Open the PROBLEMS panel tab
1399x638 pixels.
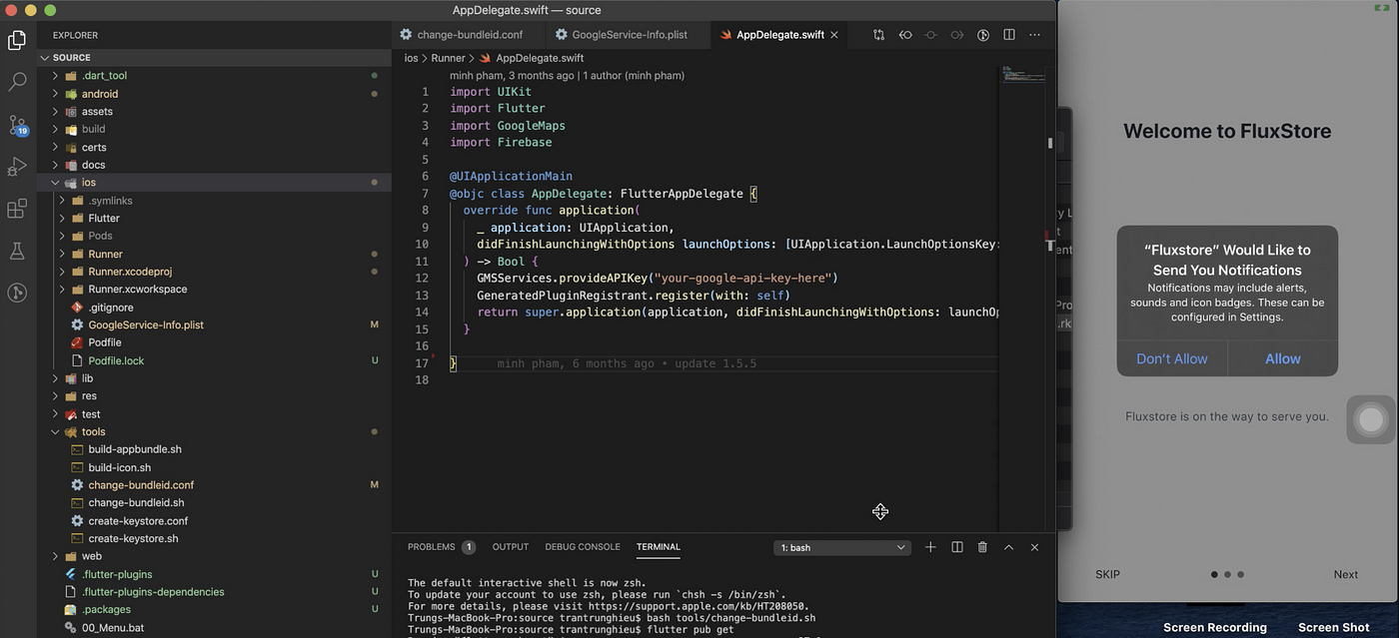click(441, 547)
